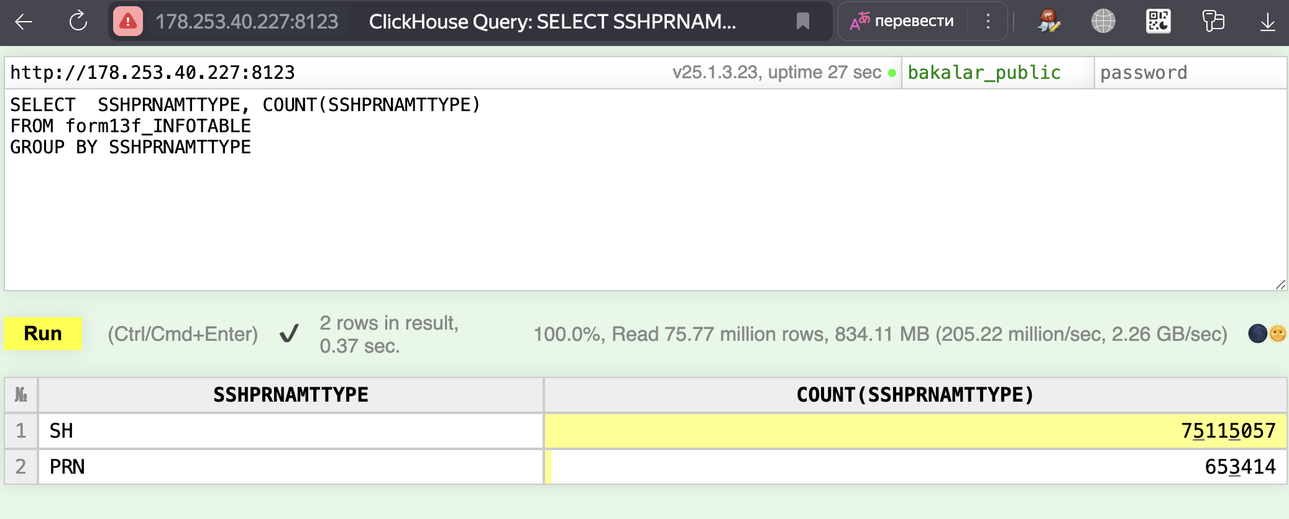Open the avatar extension icon
Image resolution: width=1289 pixels, height=519 pixels.
point(1048,22)
